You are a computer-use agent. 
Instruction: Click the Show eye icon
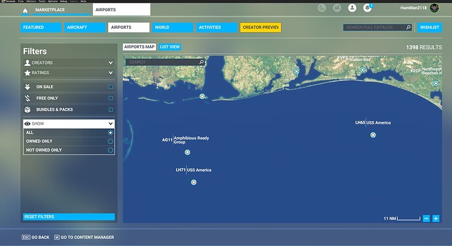[x=28, y=124]
